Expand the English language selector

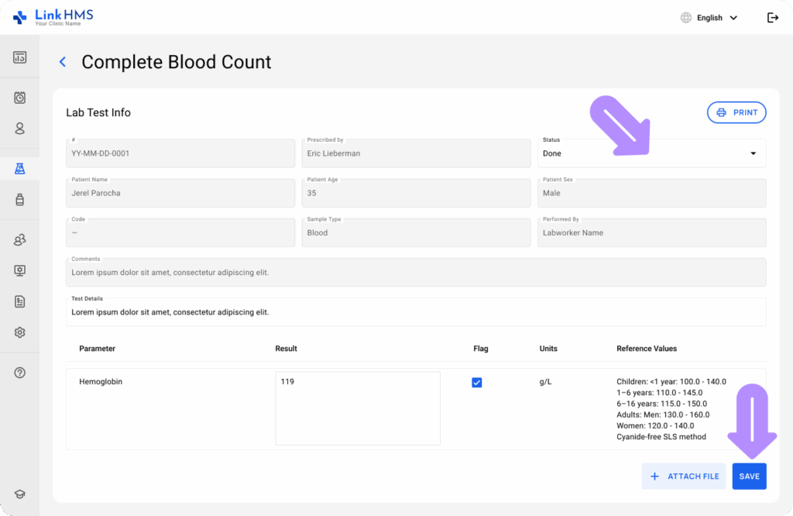point(716,18)
